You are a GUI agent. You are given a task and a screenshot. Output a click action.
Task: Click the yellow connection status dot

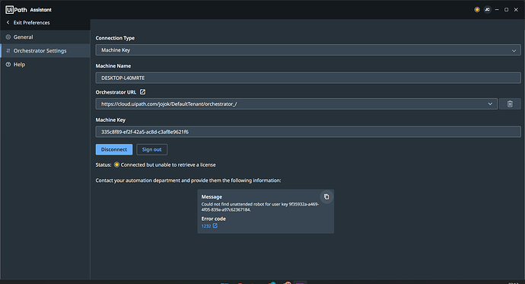pos(116,164)
